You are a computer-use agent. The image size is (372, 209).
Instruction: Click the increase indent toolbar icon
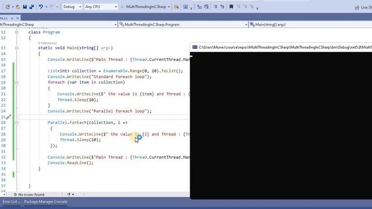[206, 7]
